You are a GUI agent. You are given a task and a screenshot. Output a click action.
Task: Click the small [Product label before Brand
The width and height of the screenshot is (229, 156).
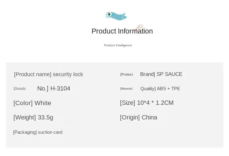(126, 75)
